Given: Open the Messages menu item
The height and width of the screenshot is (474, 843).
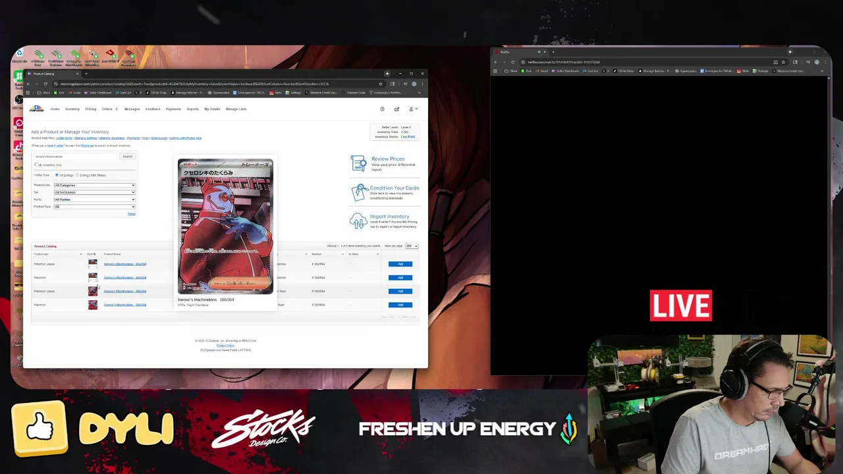Looking at the screenshot, I should [x=132, y=109].
